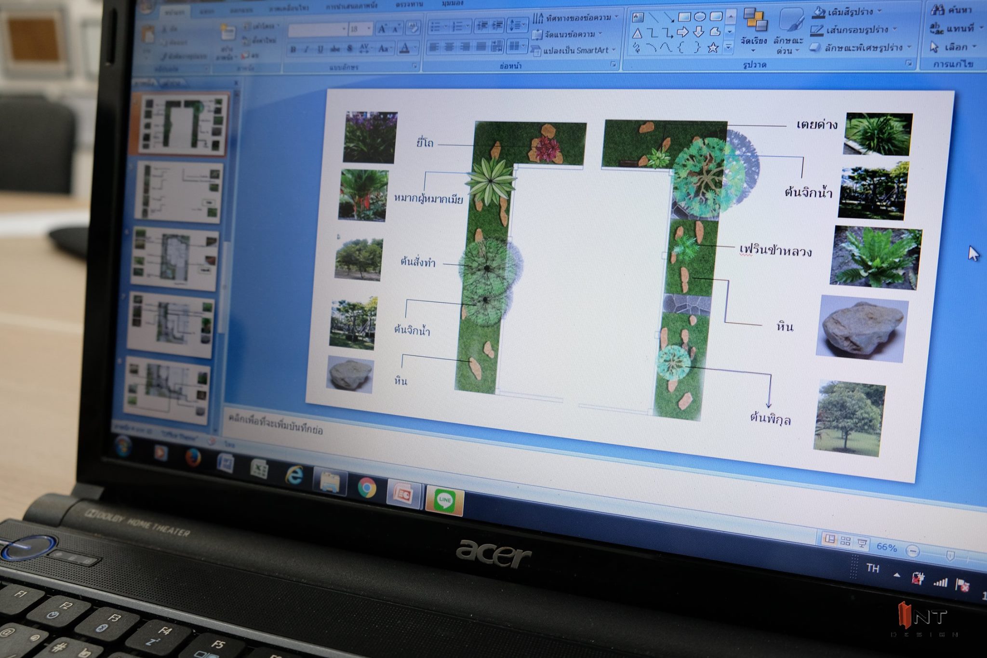
Task: Open Text Direction dropdown ทิศทางของข้อความ
Action: pyautogui.click(x=575, y=18)
